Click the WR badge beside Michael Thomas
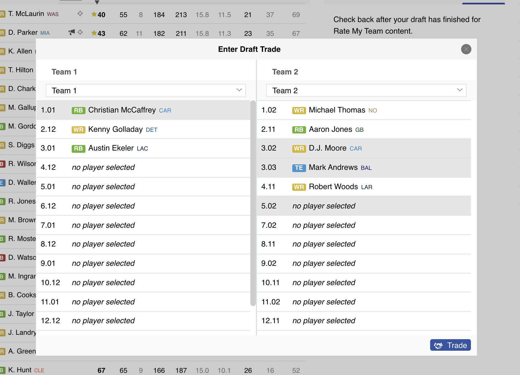Viewport: 520px width, 375px height. [x=299, y=110]
